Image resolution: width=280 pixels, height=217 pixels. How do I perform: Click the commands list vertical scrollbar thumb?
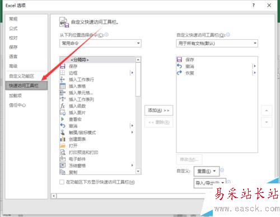pyautogui.click(x=138, y=80)
